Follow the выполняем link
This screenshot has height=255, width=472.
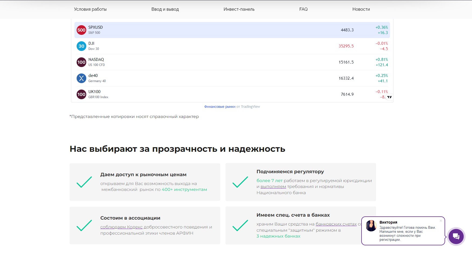273,187
